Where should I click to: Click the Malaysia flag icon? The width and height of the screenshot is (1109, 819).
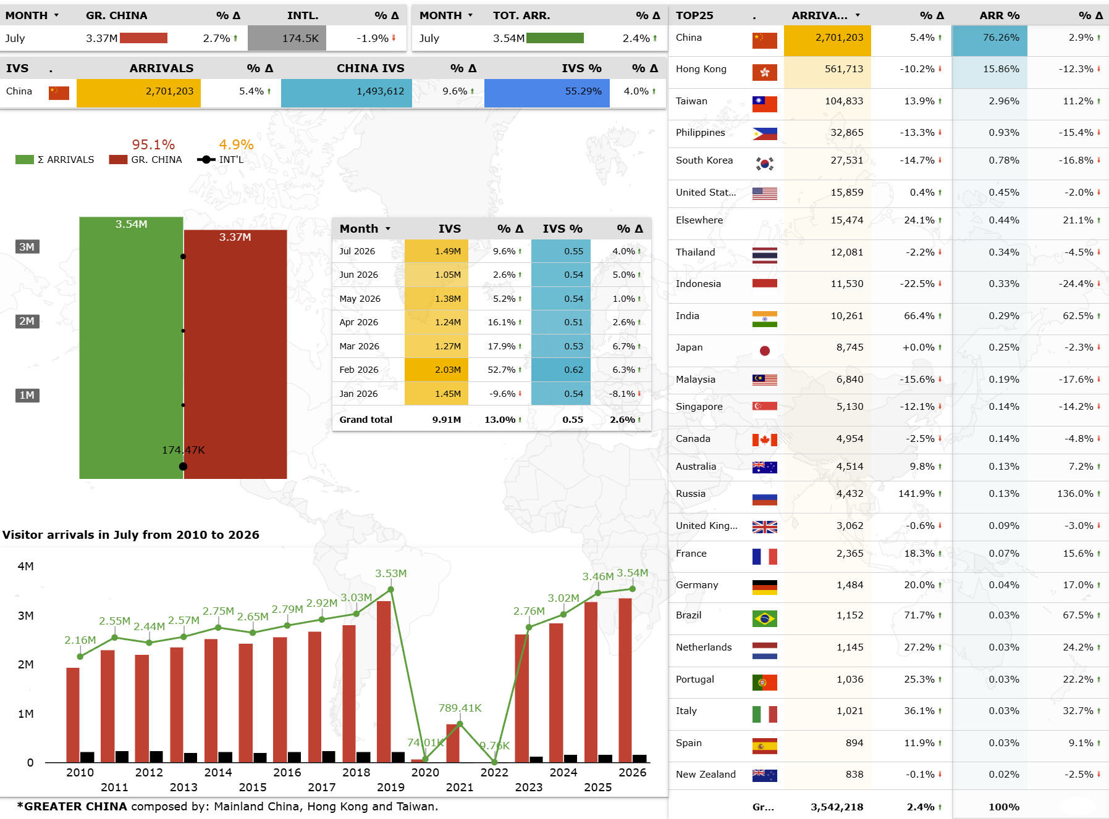[x=764, y=380]
